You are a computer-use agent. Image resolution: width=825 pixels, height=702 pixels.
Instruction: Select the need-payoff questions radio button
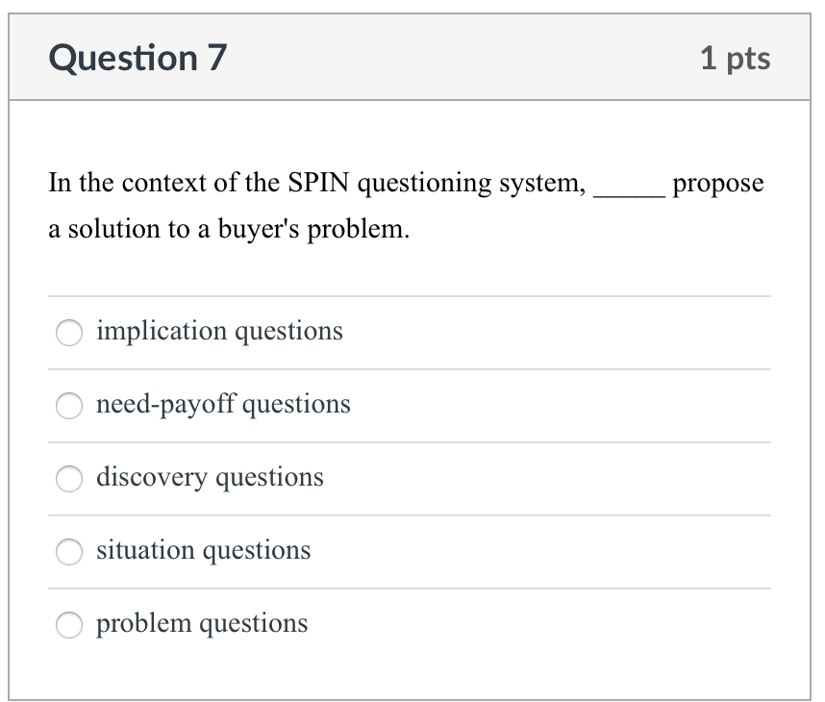[x=69, y=406]
